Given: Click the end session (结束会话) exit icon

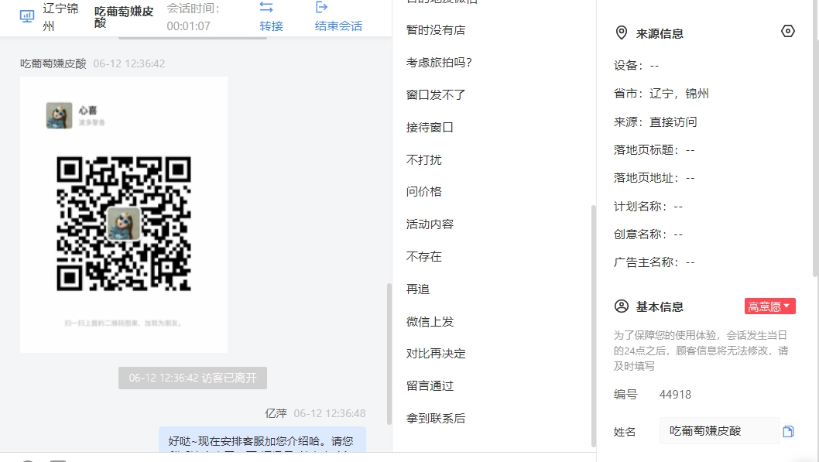Looking at the screenshot, I should (x=321, y=7).
